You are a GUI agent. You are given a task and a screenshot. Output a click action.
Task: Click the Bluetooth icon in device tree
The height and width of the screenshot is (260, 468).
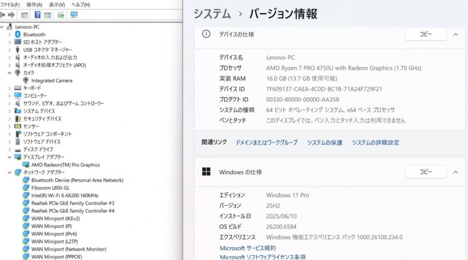click(x=18, y=34)
